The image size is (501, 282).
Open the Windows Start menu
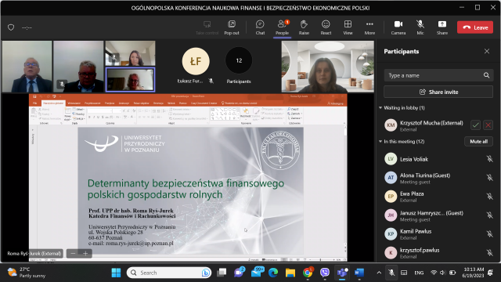coord(116,273)
